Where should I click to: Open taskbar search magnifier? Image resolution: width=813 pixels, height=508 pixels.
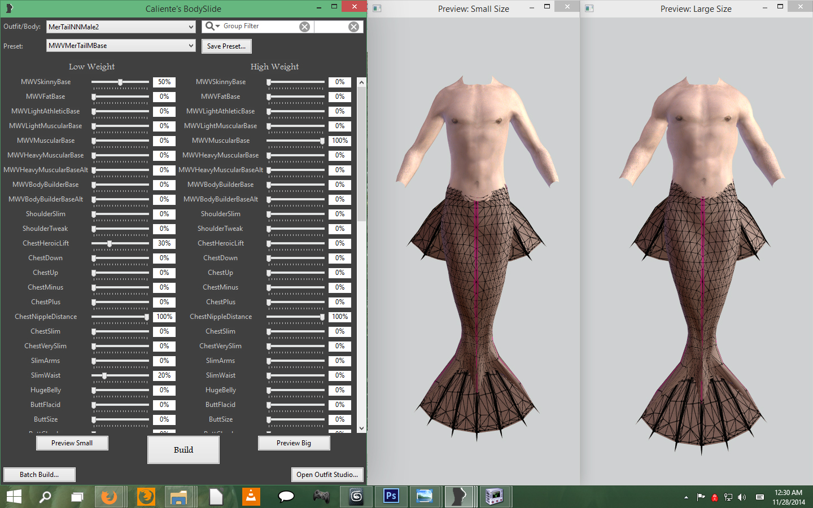(45, 497)
